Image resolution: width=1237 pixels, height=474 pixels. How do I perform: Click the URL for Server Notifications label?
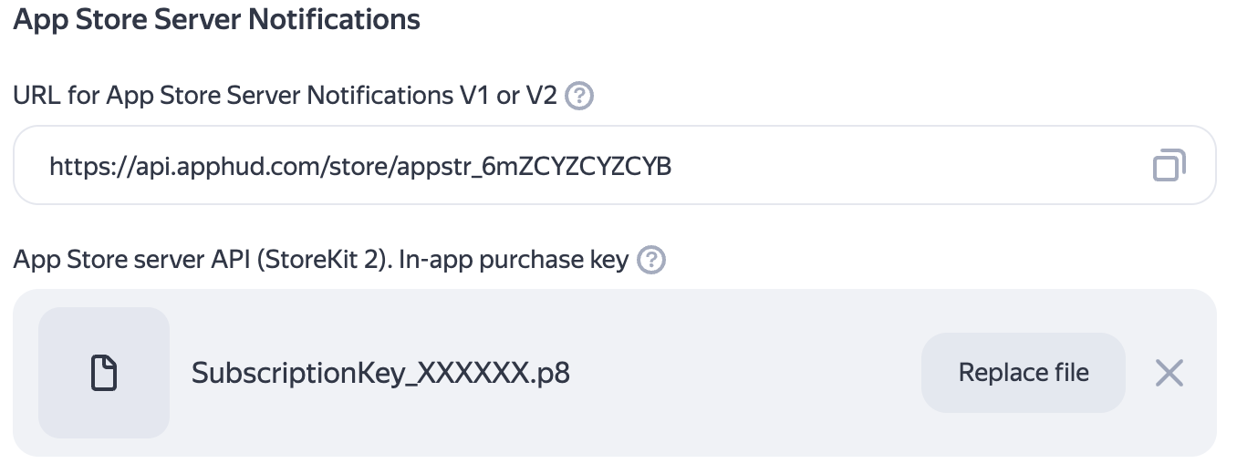[285, 96]
